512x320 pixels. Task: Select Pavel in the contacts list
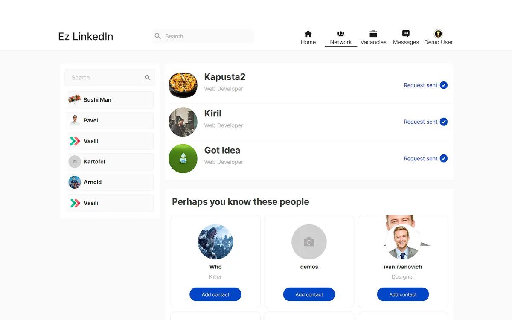click(x=110, y=120)
